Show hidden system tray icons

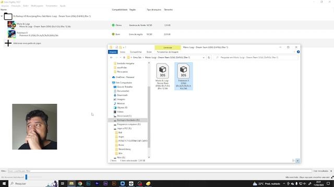pos(284,183)
